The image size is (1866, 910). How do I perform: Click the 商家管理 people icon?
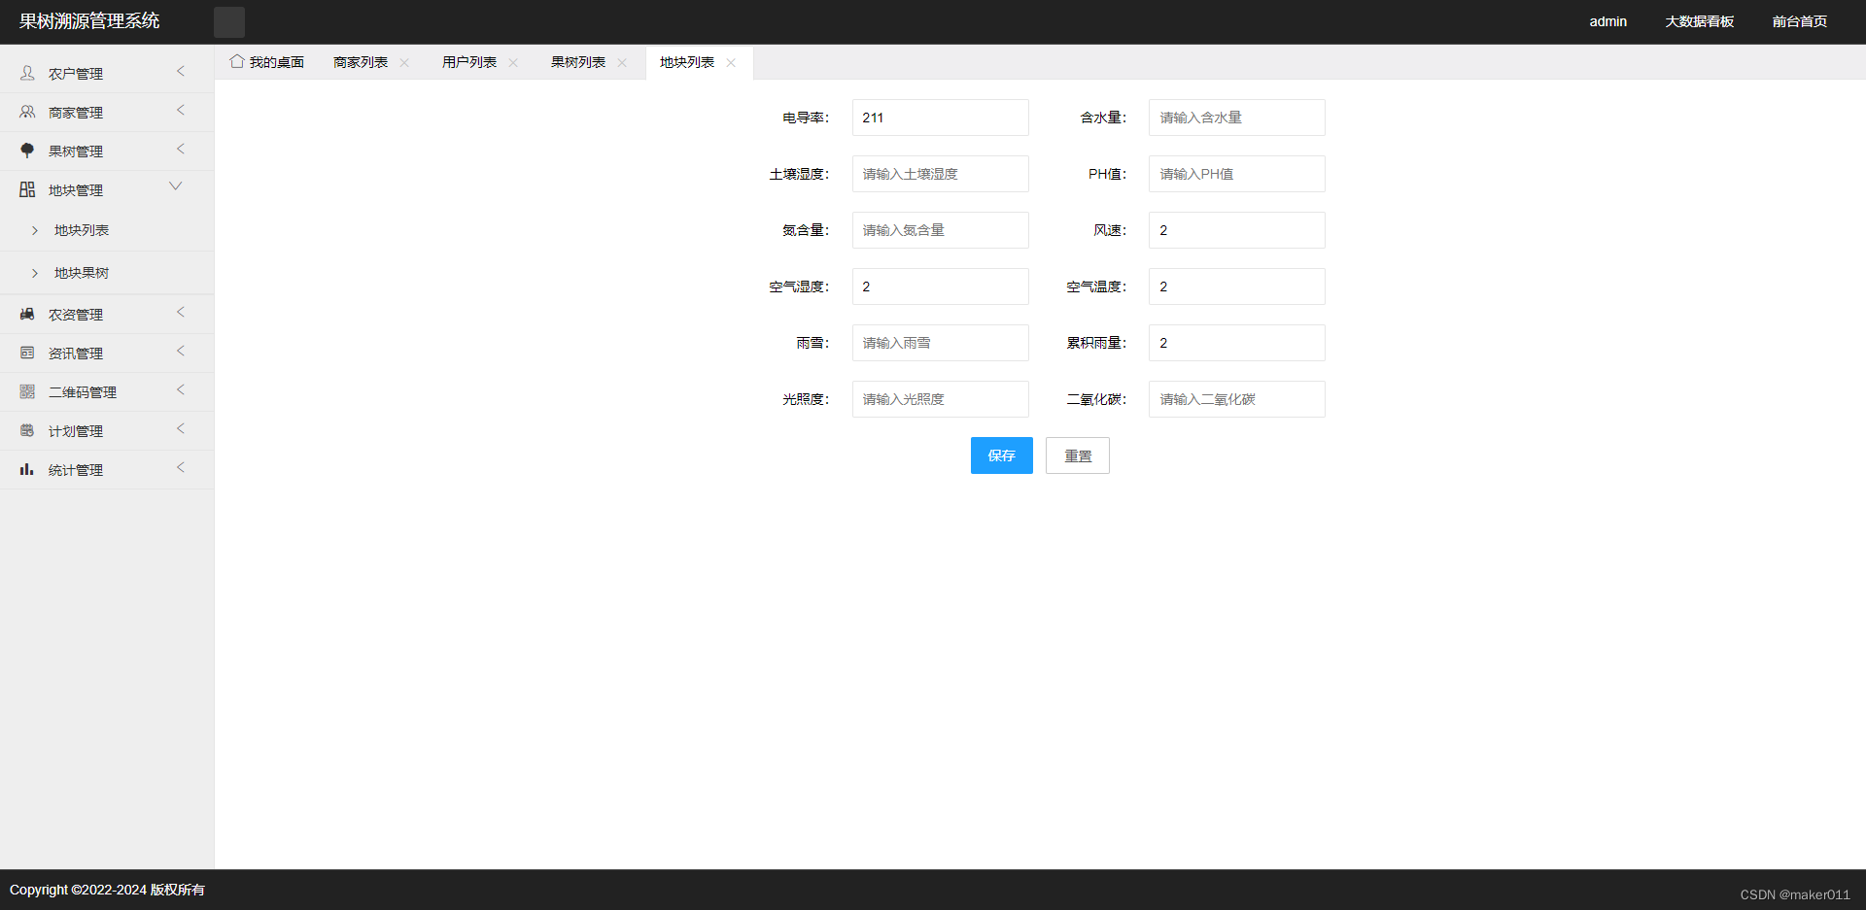(x=27, y=112)
